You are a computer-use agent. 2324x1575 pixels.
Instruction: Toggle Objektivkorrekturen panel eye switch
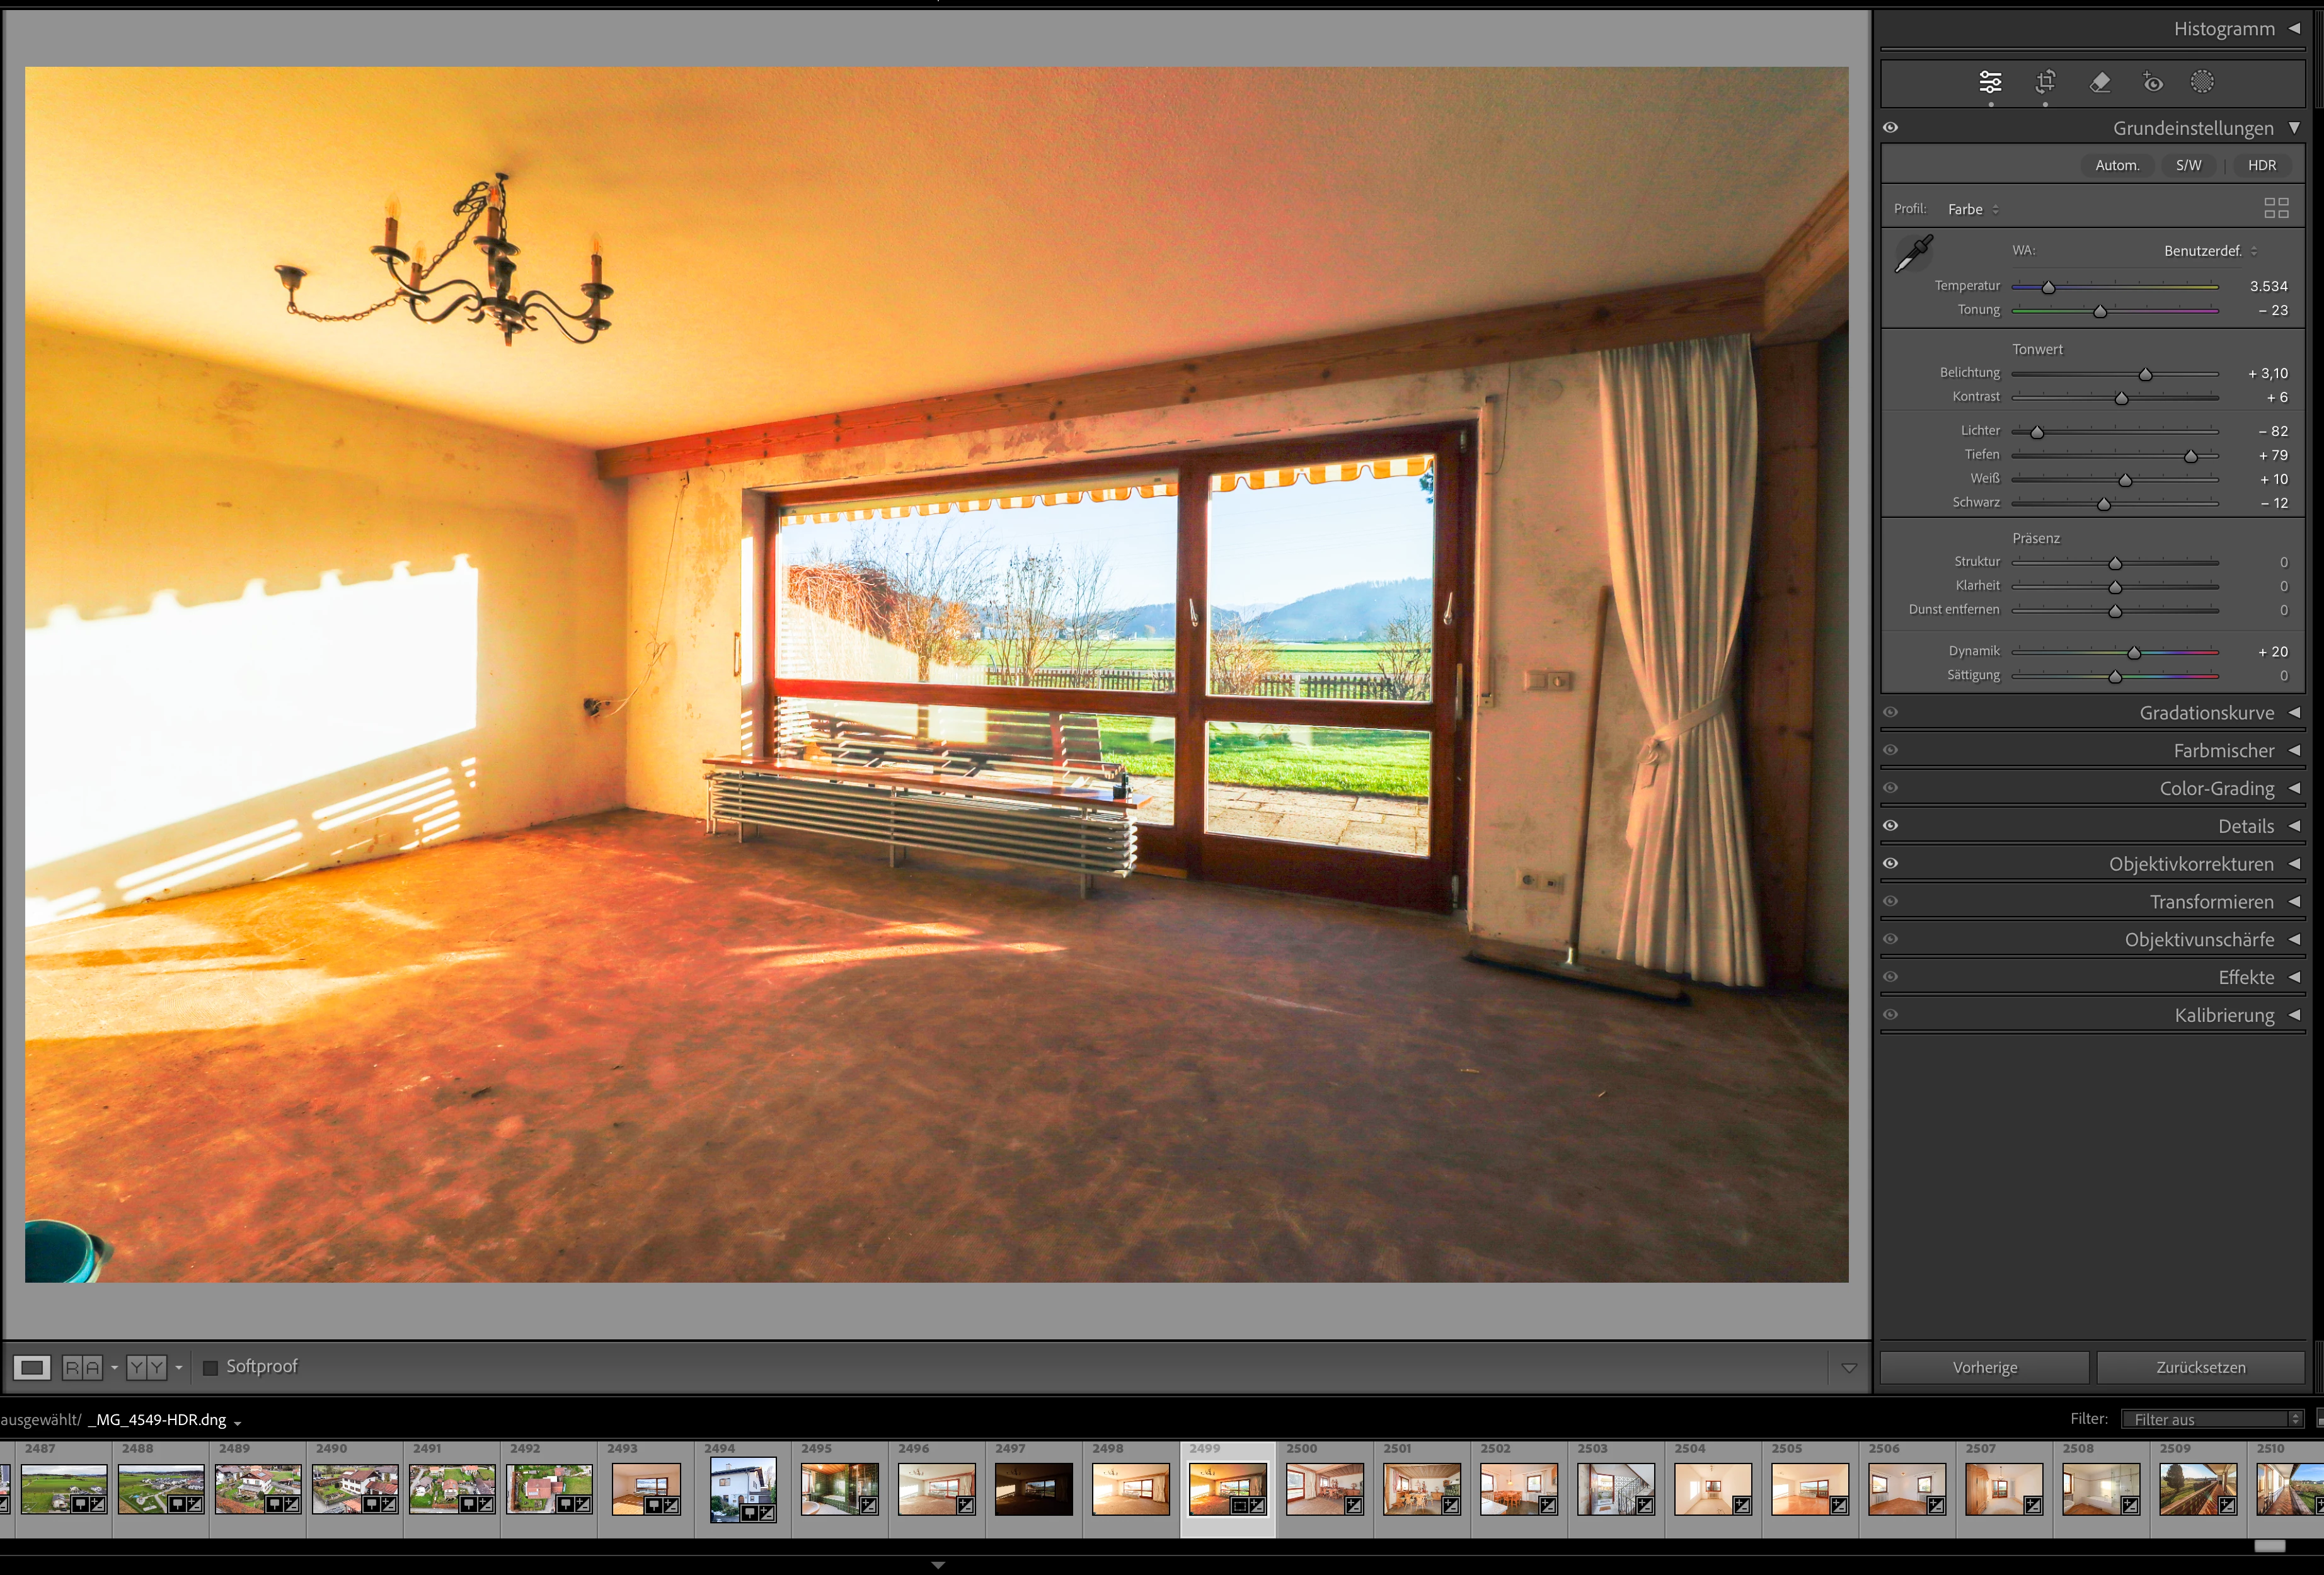(1890, 864)
